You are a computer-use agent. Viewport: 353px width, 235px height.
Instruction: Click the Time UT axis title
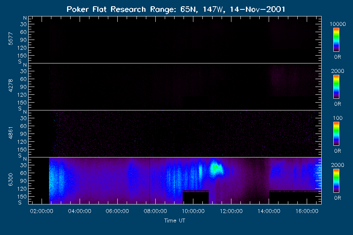click(x=175, y=221)
